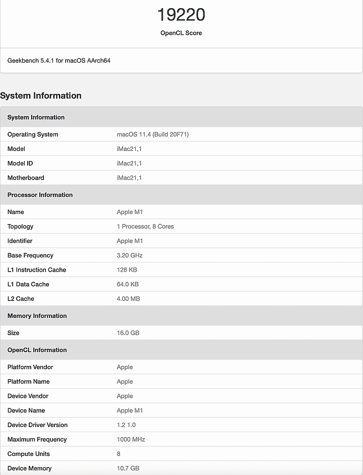Select the Device Driver Version value 1.2 1.0

126,425
